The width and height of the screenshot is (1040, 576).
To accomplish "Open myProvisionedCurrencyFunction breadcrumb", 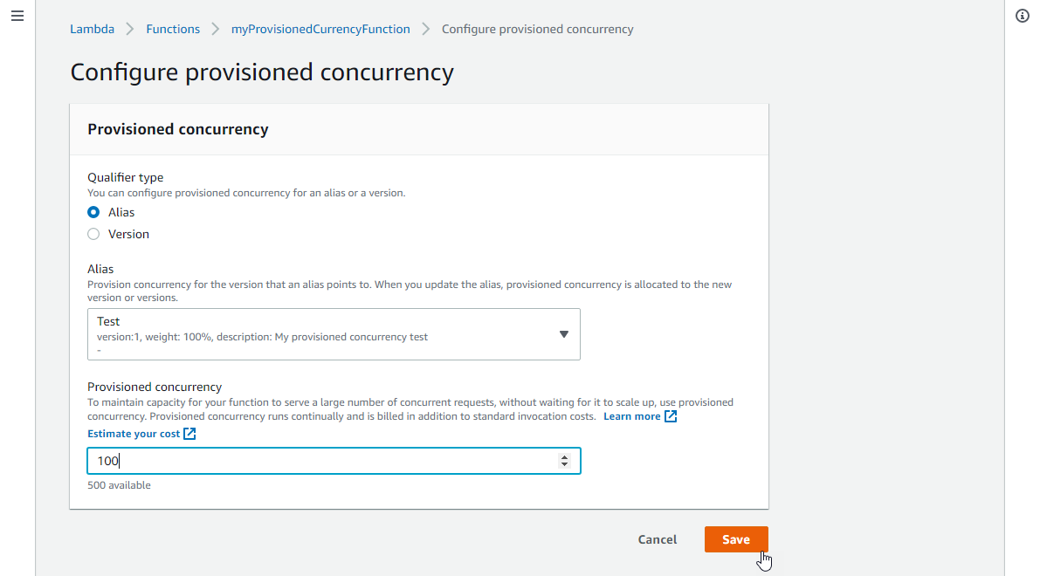I will pos(320,29).
